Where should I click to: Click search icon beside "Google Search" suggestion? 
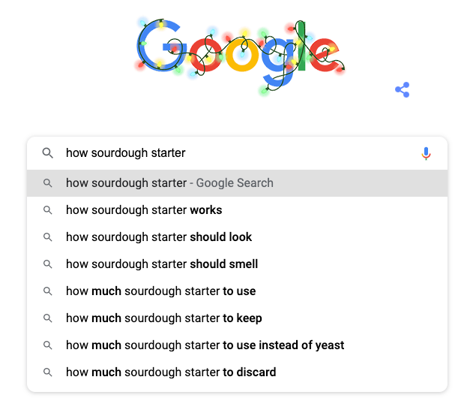pos(47,183)
